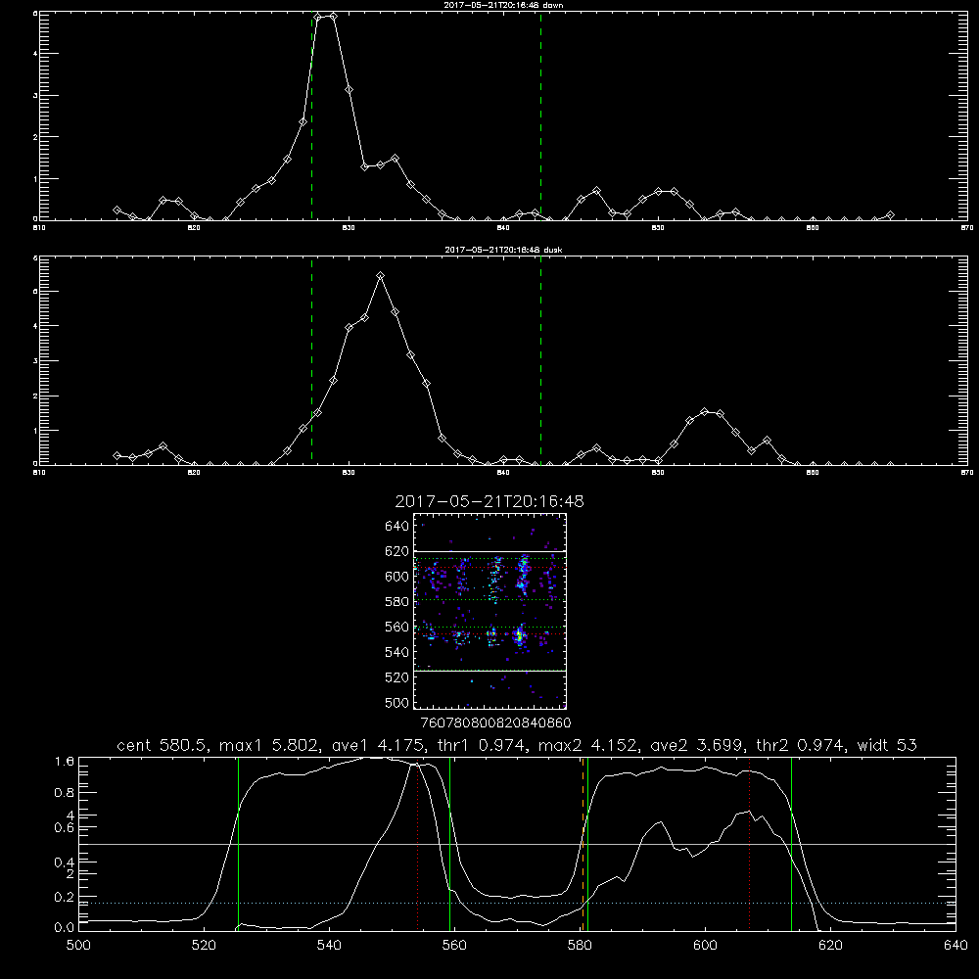
Task: Click the '830' x-axis label of dawn plot
Action: click(x=349, y=228)
